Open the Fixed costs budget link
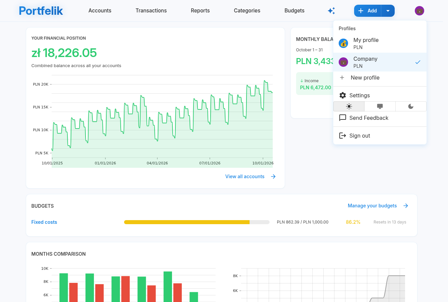 pos(44,222)
